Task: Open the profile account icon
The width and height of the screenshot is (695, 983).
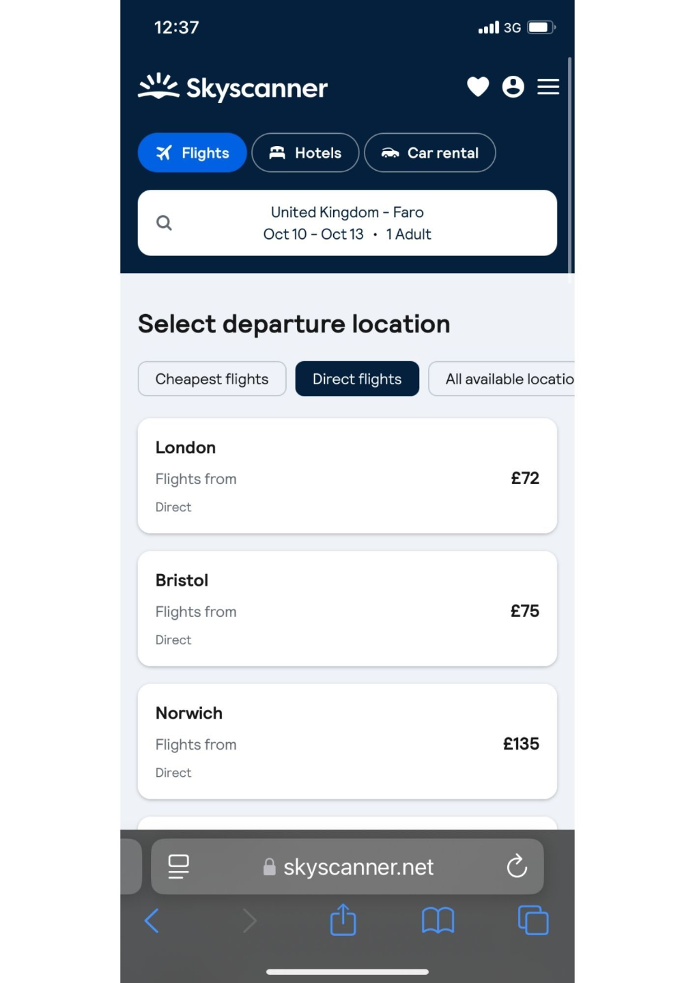Action: pos(513,87)
